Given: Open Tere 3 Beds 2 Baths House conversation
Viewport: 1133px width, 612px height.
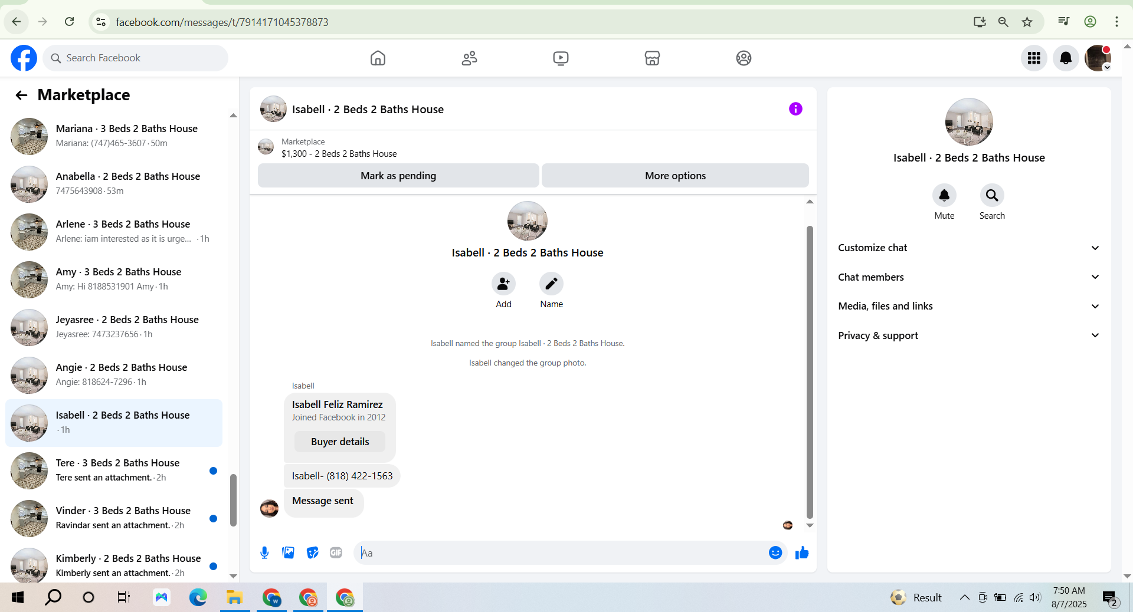Looking at the screenshot, I should pos(114,470).
